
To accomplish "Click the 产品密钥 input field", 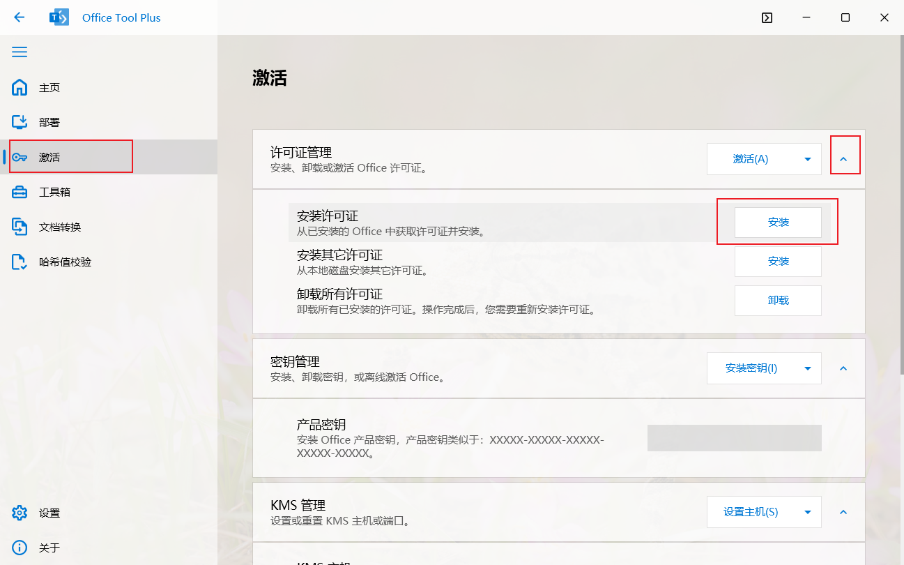I will pyautogui.click(x=734, y=438).
